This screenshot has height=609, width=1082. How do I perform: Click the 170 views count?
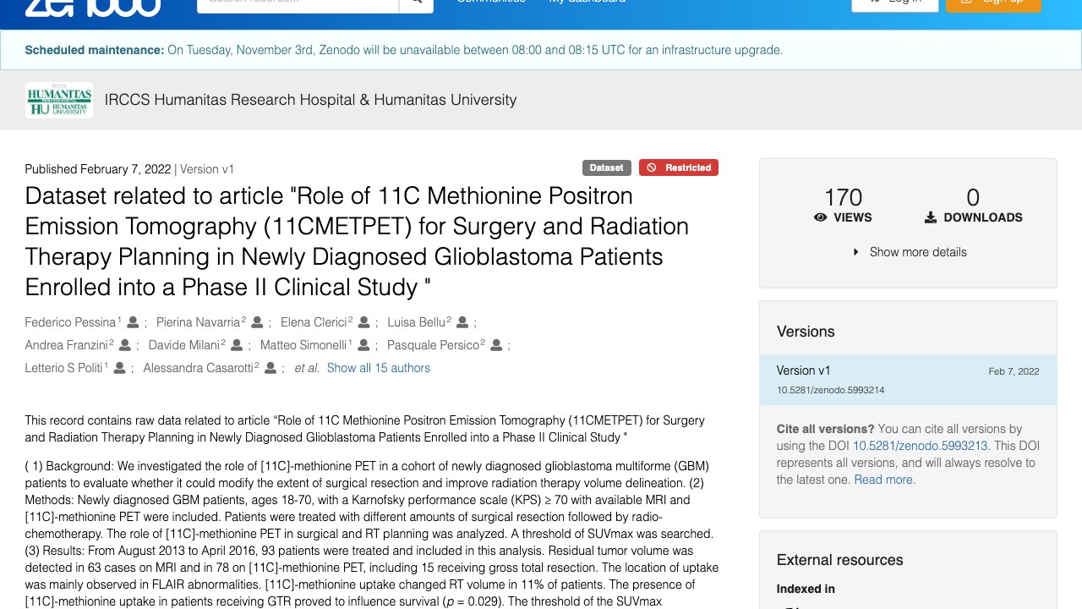tap(843, 197)
